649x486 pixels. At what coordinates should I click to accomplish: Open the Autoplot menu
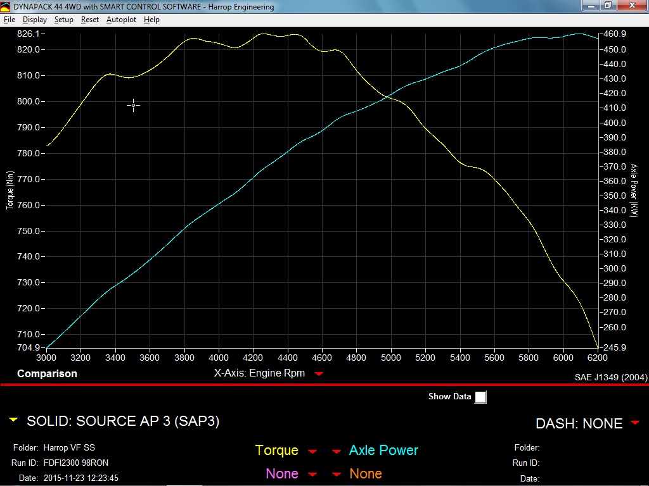pos(121,20)
